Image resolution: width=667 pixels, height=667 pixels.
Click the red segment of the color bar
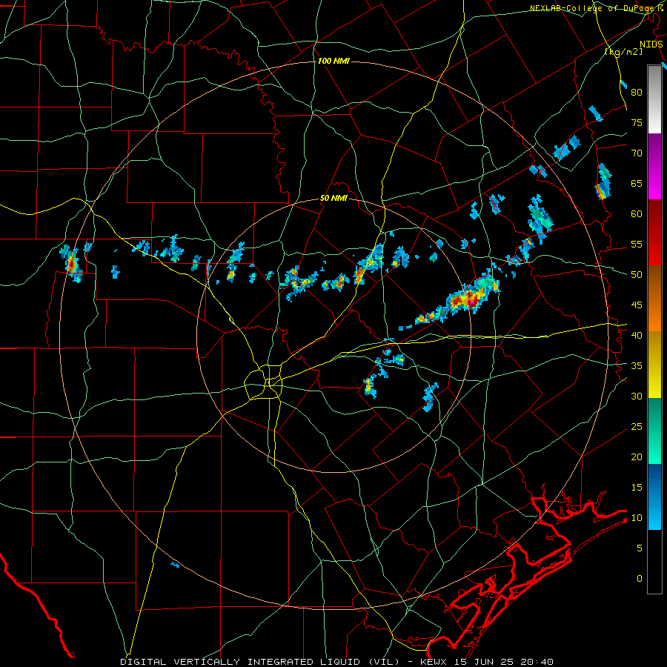pyautogui.click(x=654, y=233)
